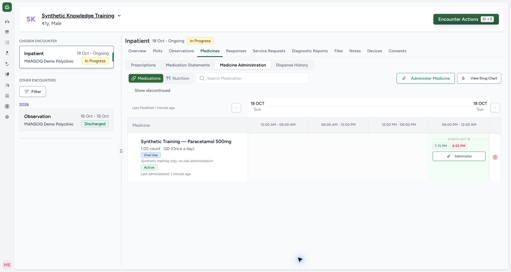Click the sidebar panel resize handle
This screenshot has width=511, height=272.
click(x=121, y=151)
